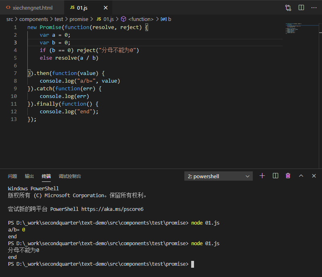Image resolution: width=322 pixels, height=277 pixels.
Task: Click console.log("a/b=", value) line
Action: pyautogui.click(x=80, y=81)
